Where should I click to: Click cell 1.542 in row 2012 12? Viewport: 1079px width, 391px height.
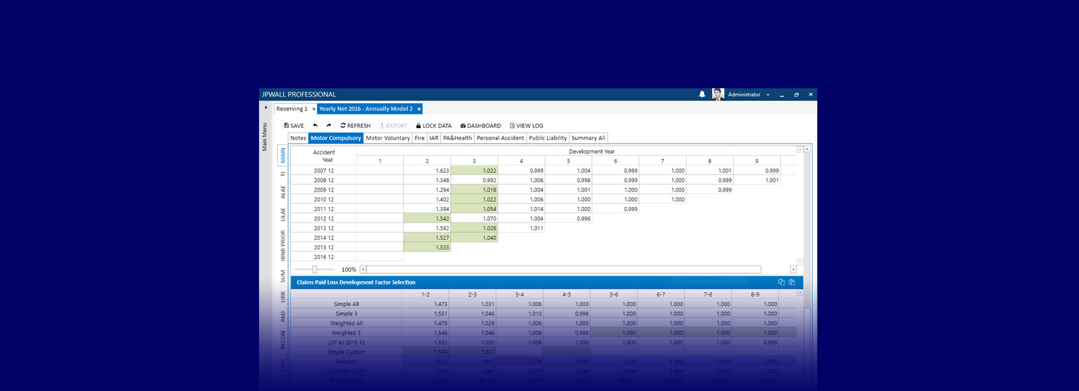click(x=427, y=218)
